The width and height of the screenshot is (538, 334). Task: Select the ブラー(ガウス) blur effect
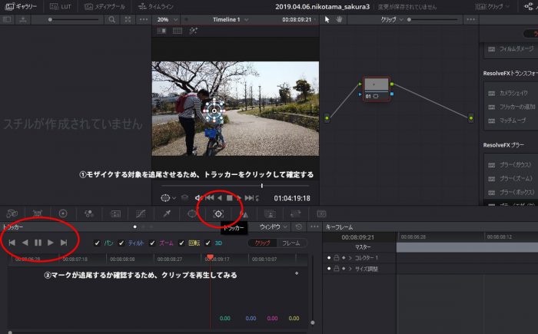click(x=511, y=164)
